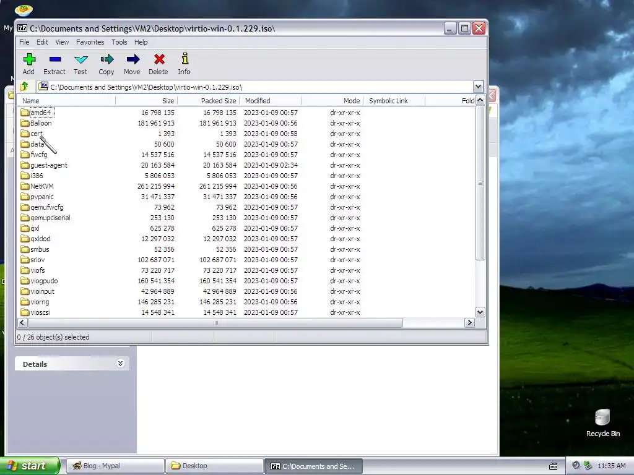Viewport: 634px width, 475px height.
Task: Select the amd64 folder icon
Action: tap(25, 113)
